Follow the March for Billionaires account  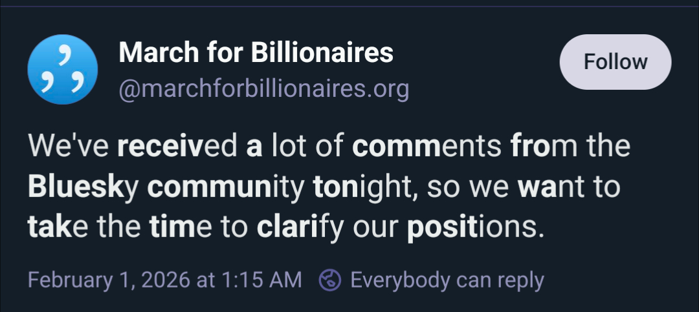pyautogui.click(x=615, y=62)
